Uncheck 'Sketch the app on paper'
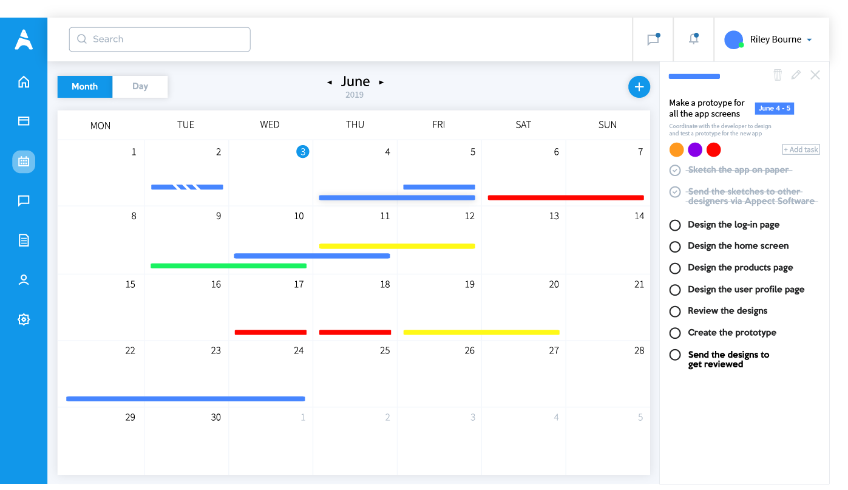 coord(675,171)
